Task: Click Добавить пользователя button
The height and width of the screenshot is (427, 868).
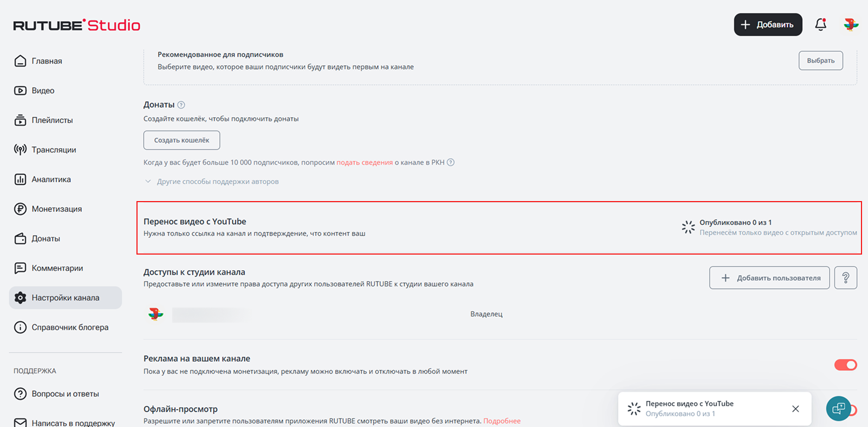Action: (x=769, y=278)
